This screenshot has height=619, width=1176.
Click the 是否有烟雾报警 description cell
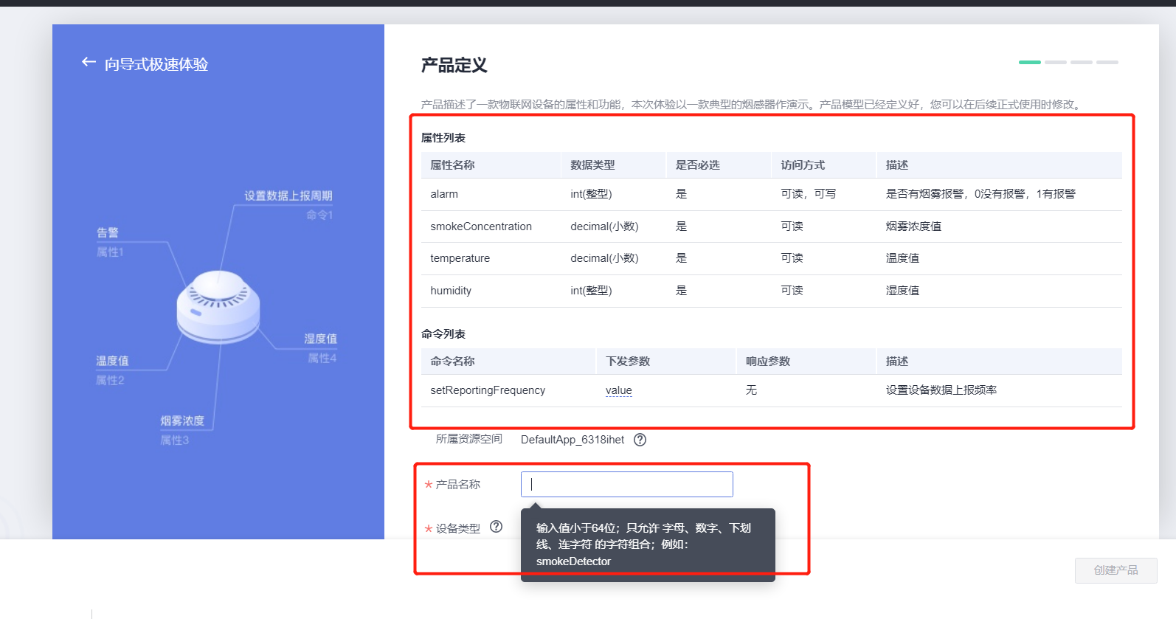pos(980,194)
